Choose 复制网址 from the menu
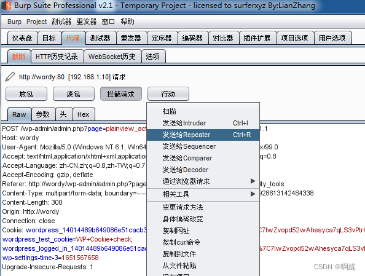 [203, 231]
